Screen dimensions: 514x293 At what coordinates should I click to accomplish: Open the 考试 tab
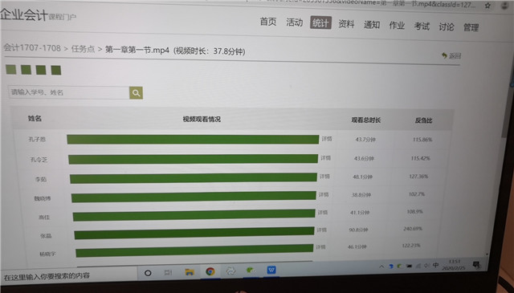pos(422,26)
